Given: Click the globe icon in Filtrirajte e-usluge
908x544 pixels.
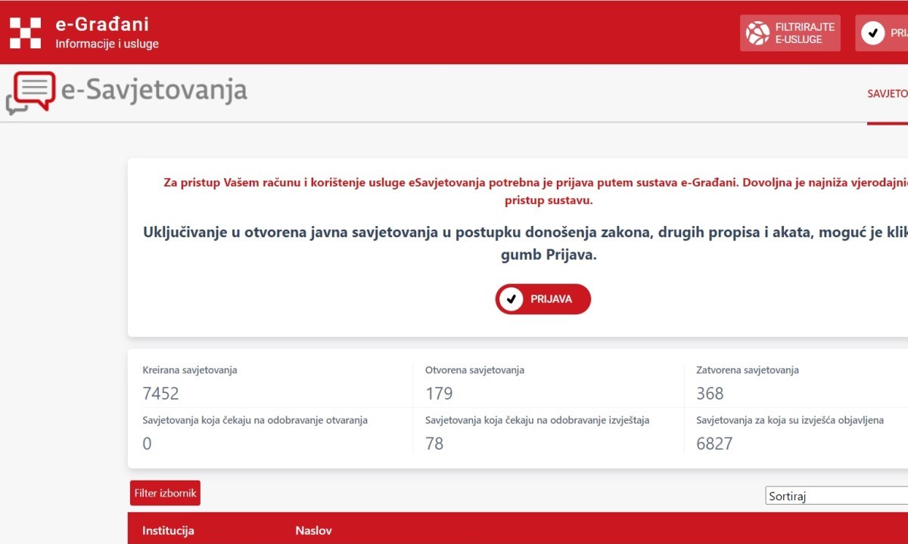Looking at the screenshot, I should coord(757,33).
